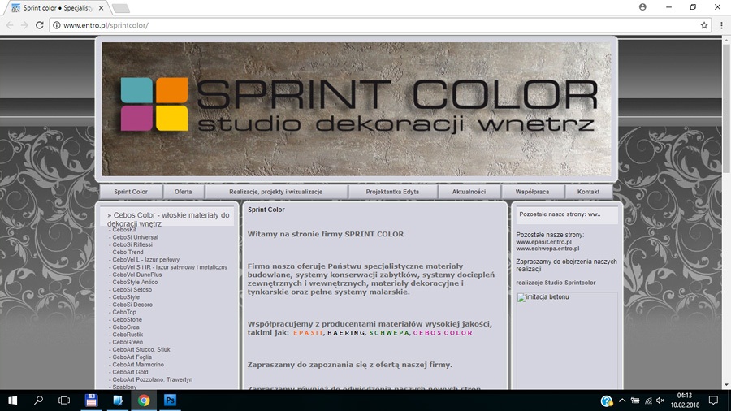Show hidden system tray icons
This screenshot has height=411, width=731.
[622, 400]
